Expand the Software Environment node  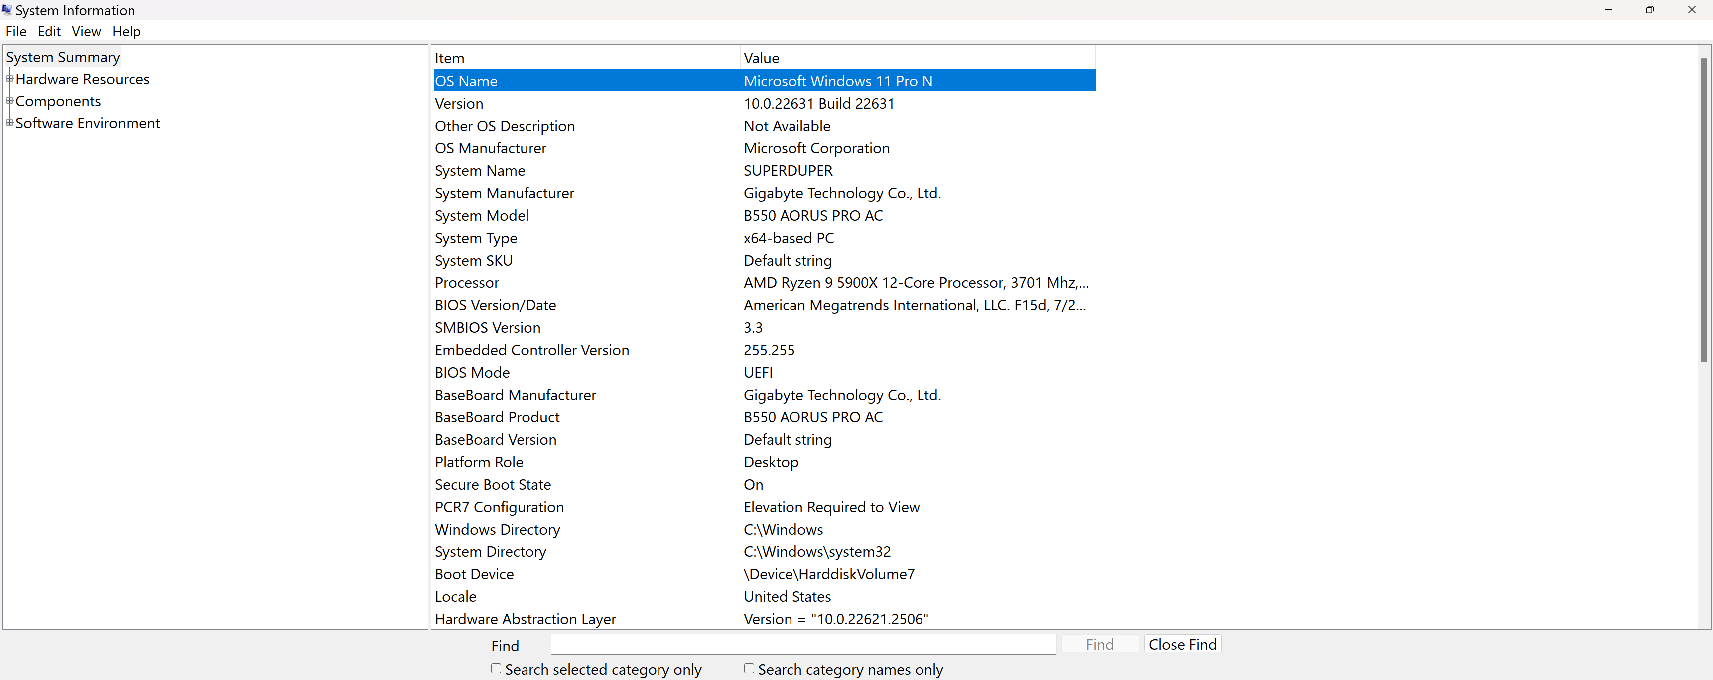pos(9,123)
